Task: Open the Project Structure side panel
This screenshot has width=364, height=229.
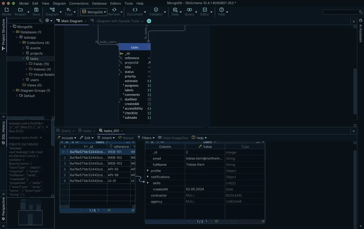Action: (x=4, y=34)
